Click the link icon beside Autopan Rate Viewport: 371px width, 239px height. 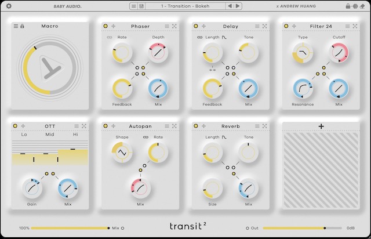pos(147,137)
